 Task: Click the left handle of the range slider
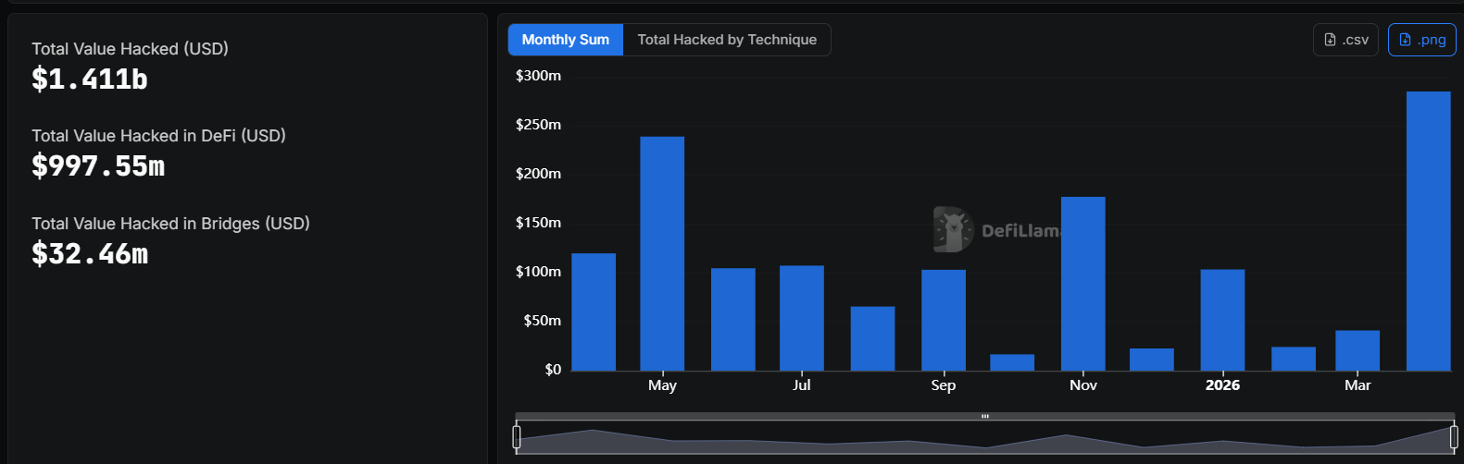click(x=517, y=436)
